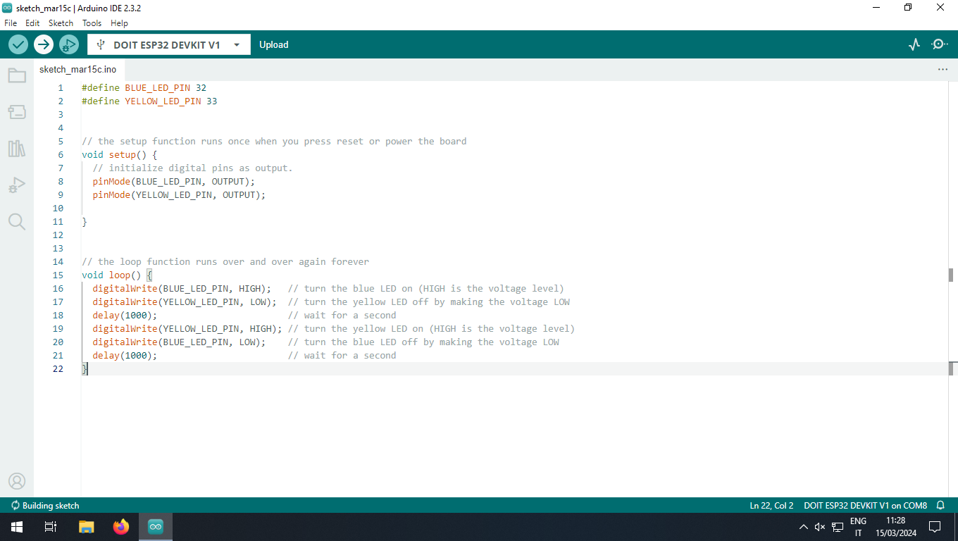The width and height of the screenshot is (958, 541).
Task: Click the #define YELLOW_LED_PIN 33 line
Action: point(149,101)
